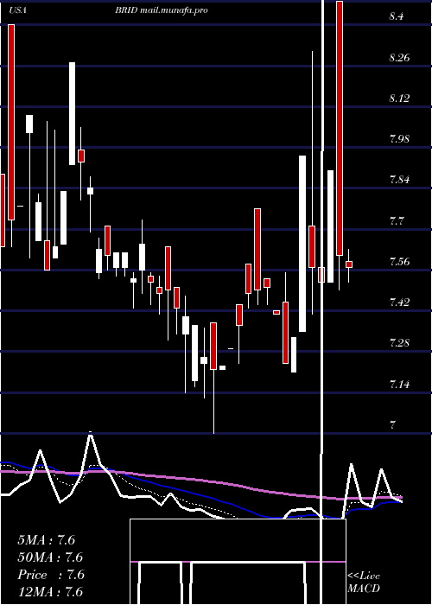Click the 'Price : 7.6' readout
Viewport: 432px width, 605px height.
pyautogui.click(x=51, y=575)
